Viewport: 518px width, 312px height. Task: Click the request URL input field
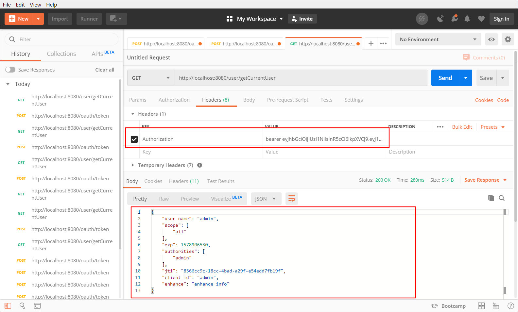[301, 78]
